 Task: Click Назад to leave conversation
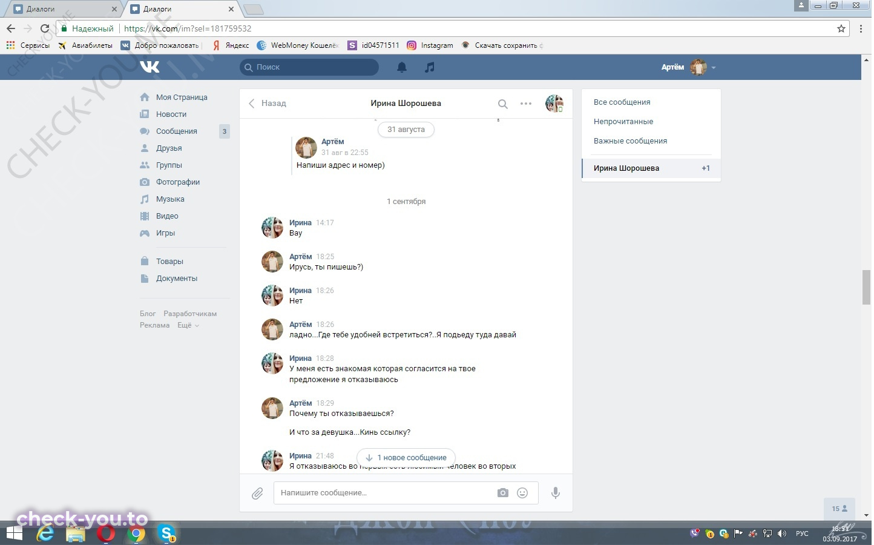tap(268, 104)
